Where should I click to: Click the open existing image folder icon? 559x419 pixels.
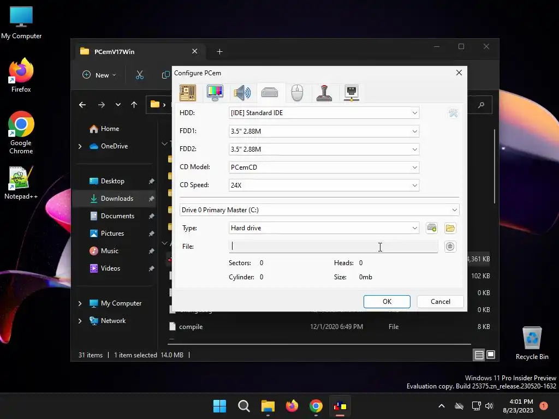pyautogui.click(x=450, y=228)
